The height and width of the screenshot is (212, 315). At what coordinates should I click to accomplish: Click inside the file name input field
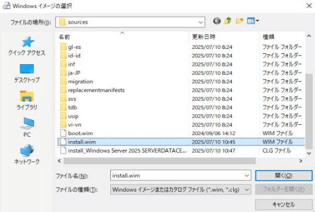[177, 176]
